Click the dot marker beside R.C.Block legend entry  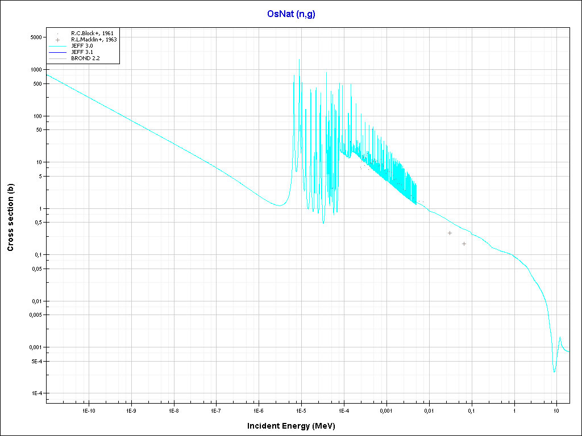pyautogui.click(x=57, y=33)
